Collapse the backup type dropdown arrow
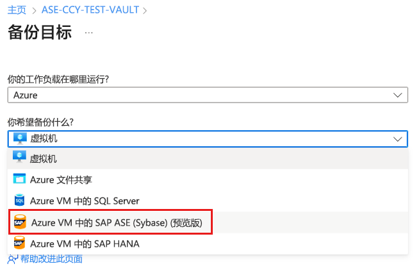 pyautogui.click(x=397, y=138)
